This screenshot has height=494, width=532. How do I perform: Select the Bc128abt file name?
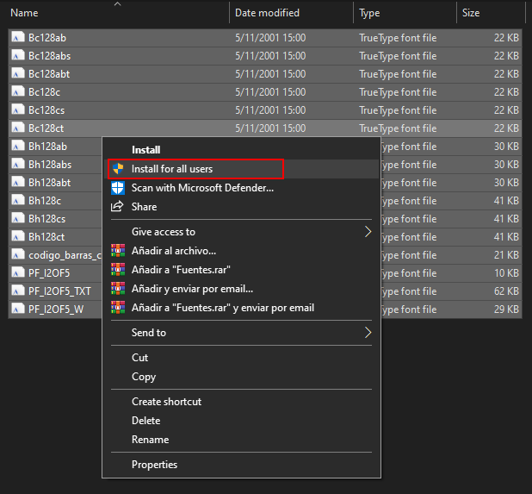click(x=49, y=74)
